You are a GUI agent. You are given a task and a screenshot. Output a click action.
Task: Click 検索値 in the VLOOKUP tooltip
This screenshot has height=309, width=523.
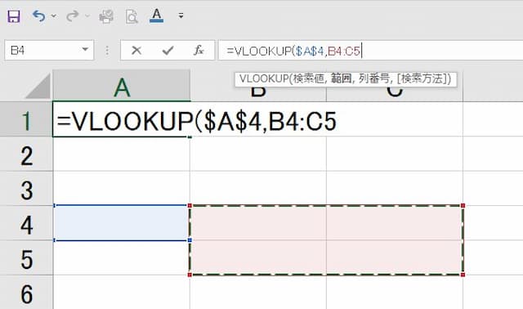(309, 78)
